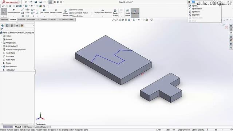
Task: Click the tree filter funnel icon
Action: [x=1, y=29]
